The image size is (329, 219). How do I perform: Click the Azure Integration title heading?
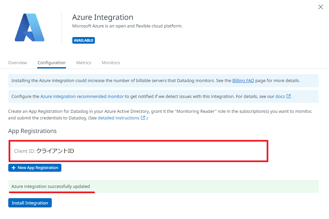[x=102, y=17]
